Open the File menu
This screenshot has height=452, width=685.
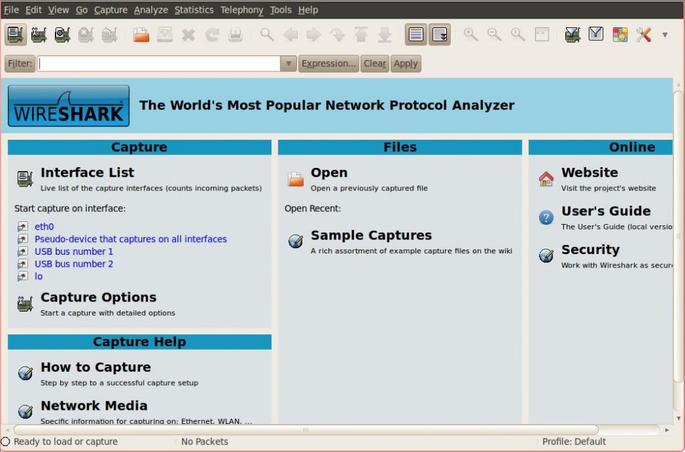point(11,9)
